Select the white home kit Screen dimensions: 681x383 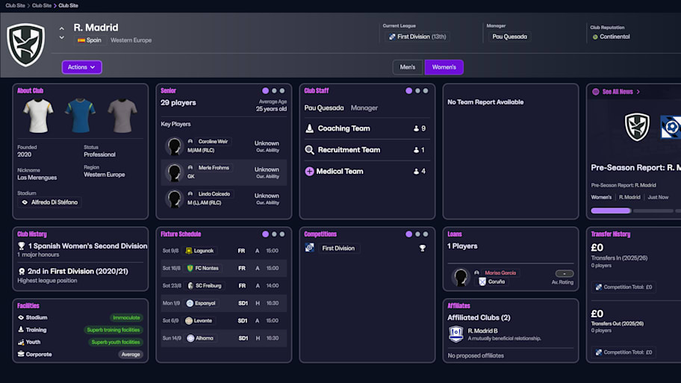point(38,116)
